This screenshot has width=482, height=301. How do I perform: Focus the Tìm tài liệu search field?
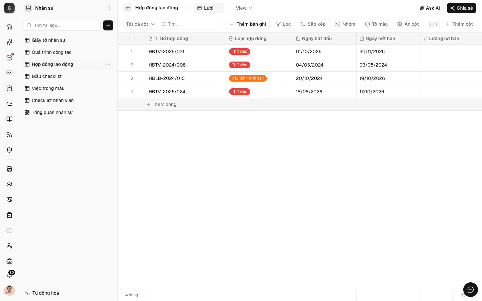62,25
